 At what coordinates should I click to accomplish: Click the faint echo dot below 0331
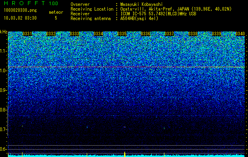(x=22, y=126)
